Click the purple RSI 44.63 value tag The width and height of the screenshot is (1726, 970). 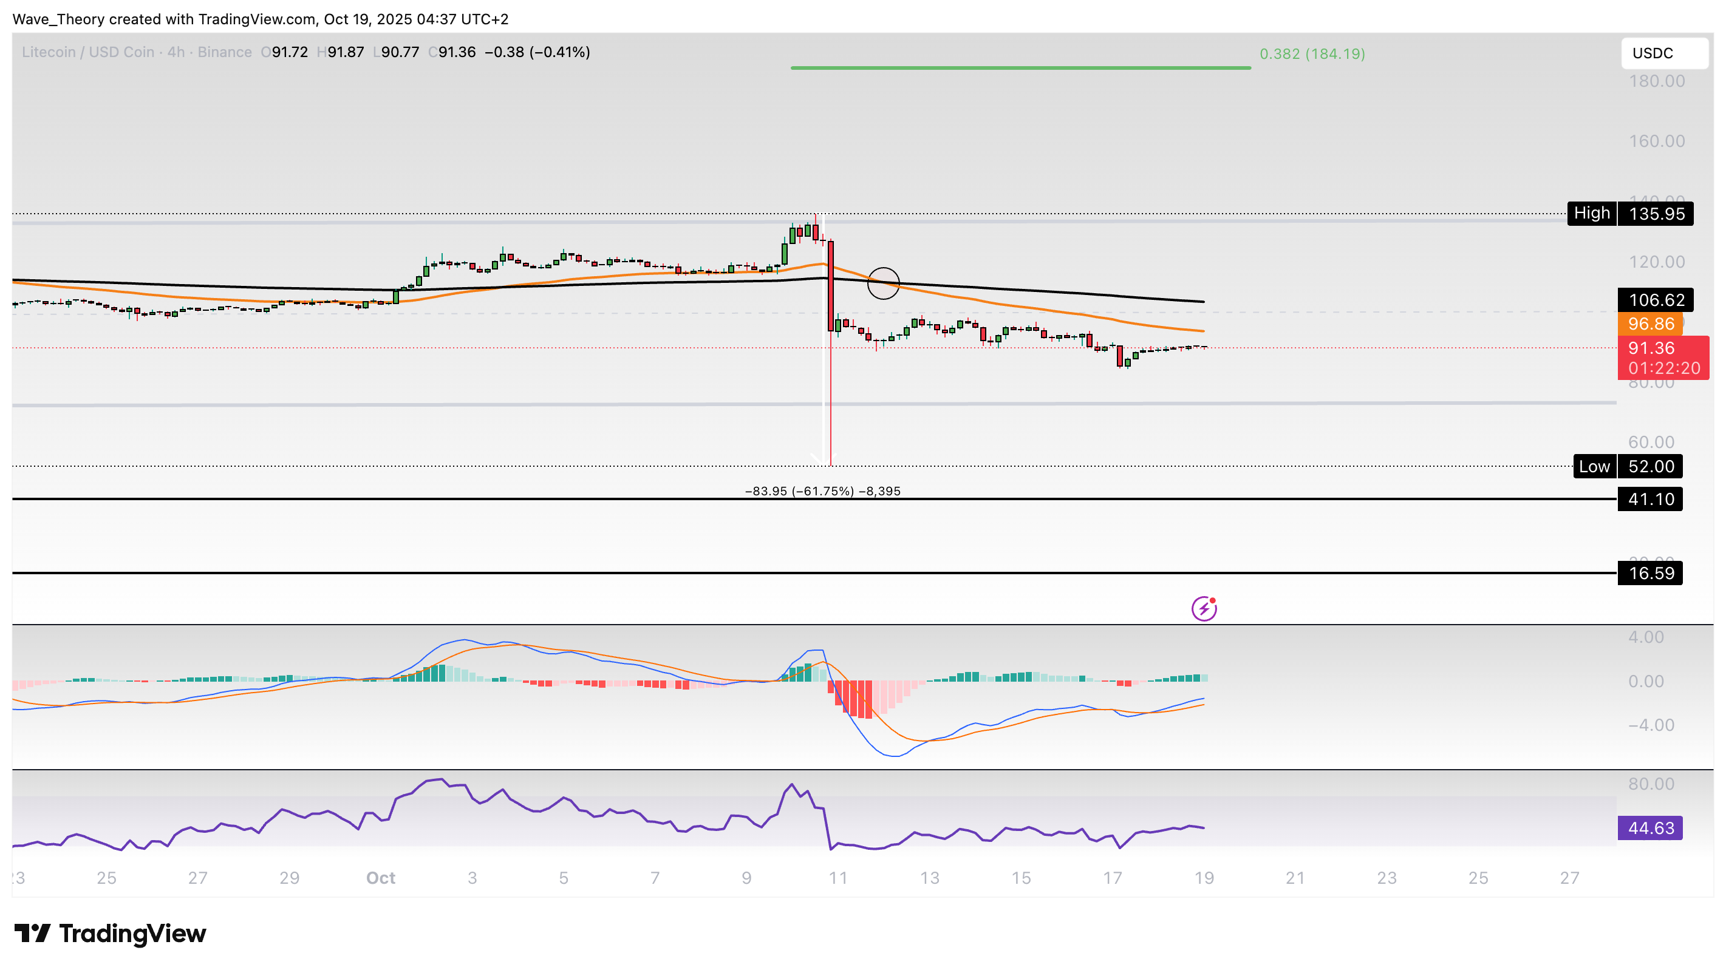coord(1649,828)
